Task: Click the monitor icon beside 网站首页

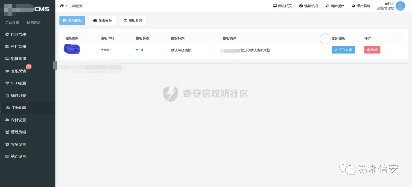Action: click(275, 6)
